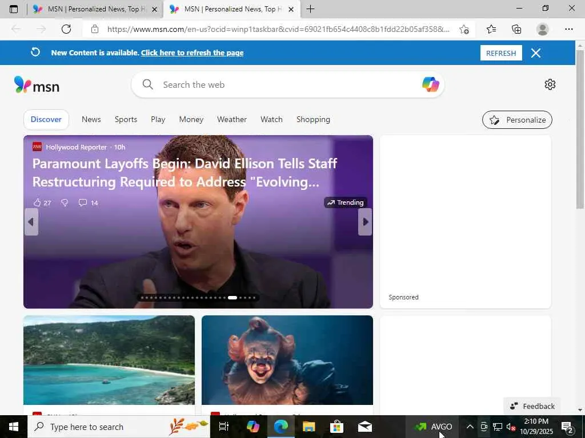Open the Feedback button
This screenshot has width=585, height=438.
(532, 406)
